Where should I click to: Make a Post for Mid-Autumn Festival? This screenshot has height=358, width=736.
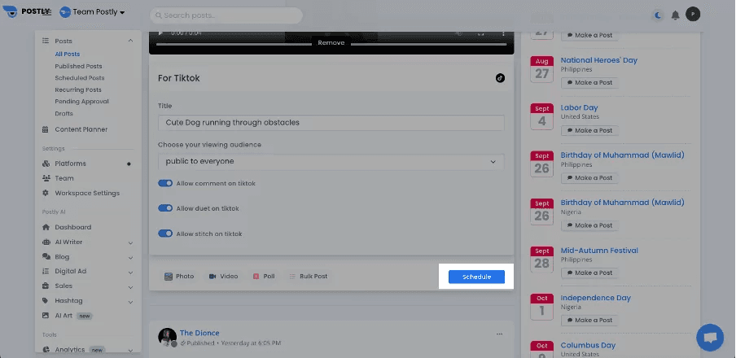pyautogui.click(x=589, y=273)
